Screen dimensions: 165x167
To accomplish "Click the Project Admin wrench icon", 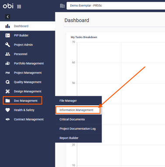I will coord(7,45).
